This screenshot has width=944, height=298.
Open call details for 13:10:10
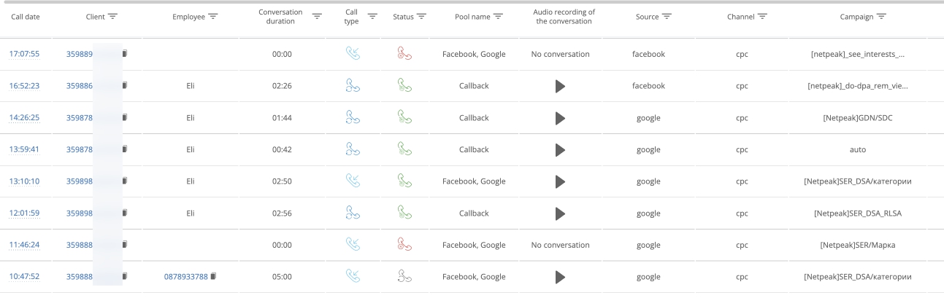tap(24, 181)
